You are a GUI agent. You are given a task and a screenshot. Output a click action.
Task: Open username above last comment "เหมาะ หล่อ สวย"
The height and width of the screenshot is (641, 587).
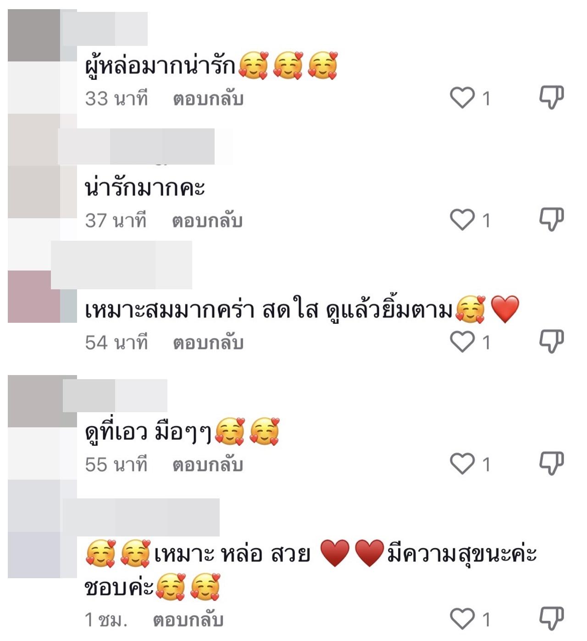point(141,517)
